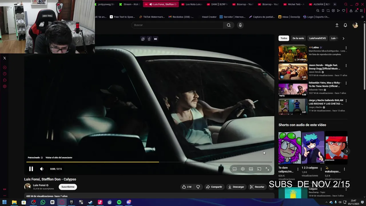Open the Luis Fonsi channel name

[x=39, y=185]
